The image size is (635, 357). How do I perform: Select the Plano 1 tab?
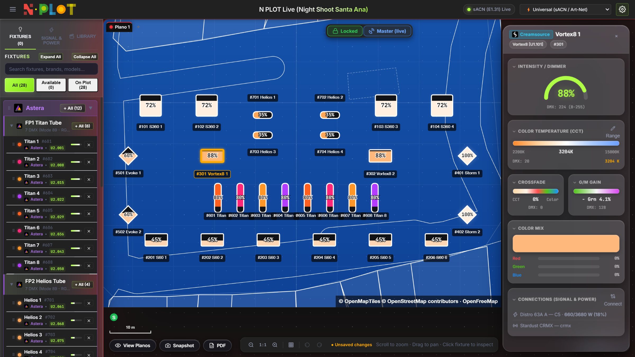[x=120, y=27]
